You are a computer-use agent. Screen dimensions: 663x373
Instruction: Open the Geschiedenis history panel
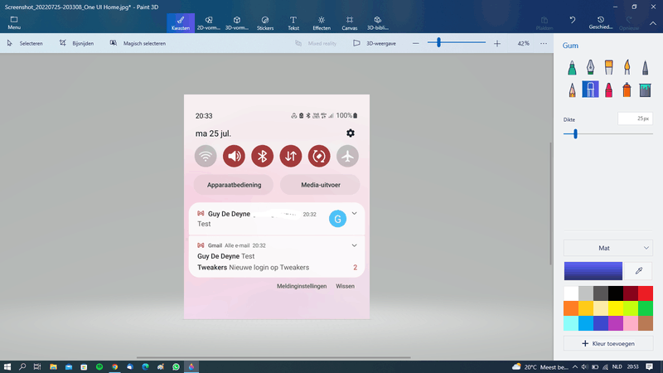(x=600, y=23)
